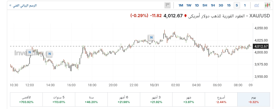Image resolution: width=280 pixels, height=109 pixels.
Task: Select the 1H chart interval
Action: pos(213,5)
